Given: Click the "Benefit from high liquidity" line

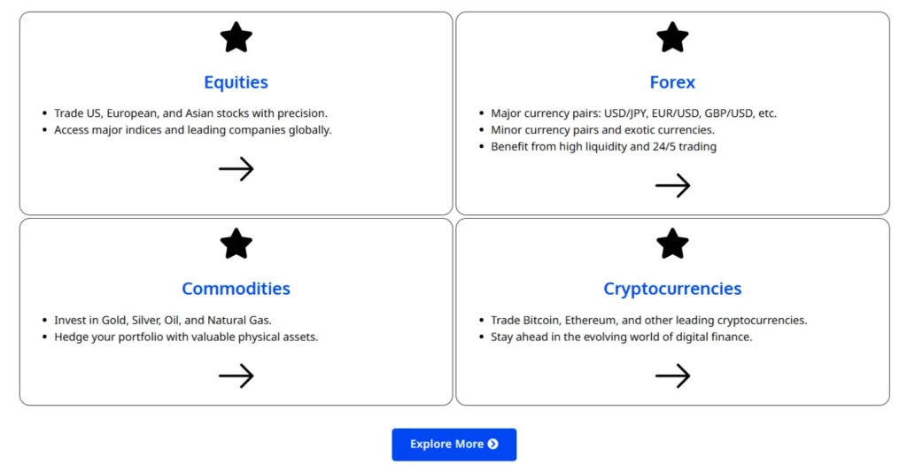Looking at the screenshot, I should coord(603,146).
